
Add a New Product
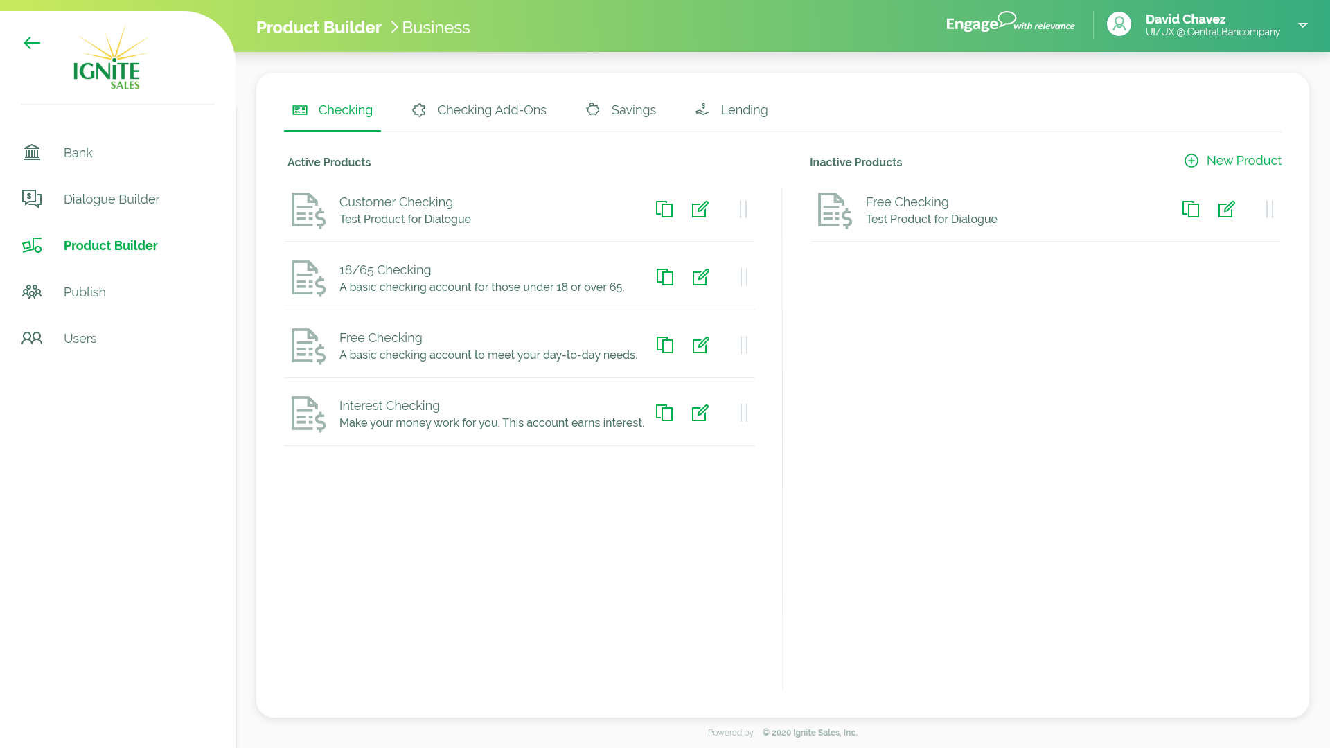pyautogui.click(x=1232, y=161)
